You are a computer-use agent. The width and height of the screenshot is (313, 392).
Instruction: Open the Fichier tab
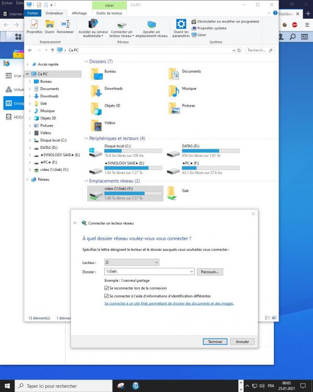[x=33, y=13]
